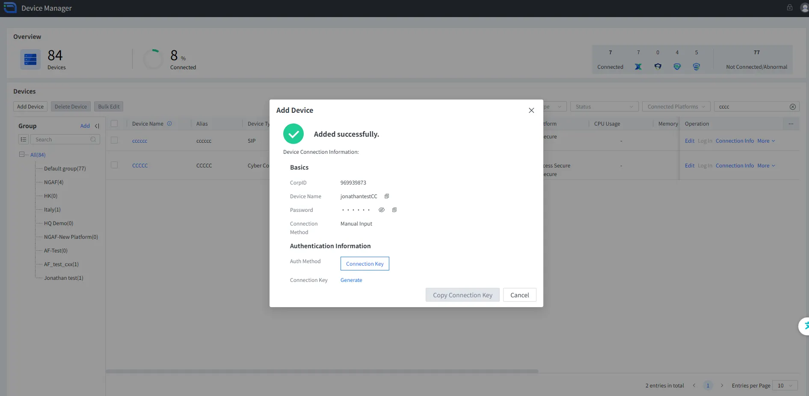Open the user account avatar
The width and height of the screenshot is (809, 396).
[x=804, y=8]
